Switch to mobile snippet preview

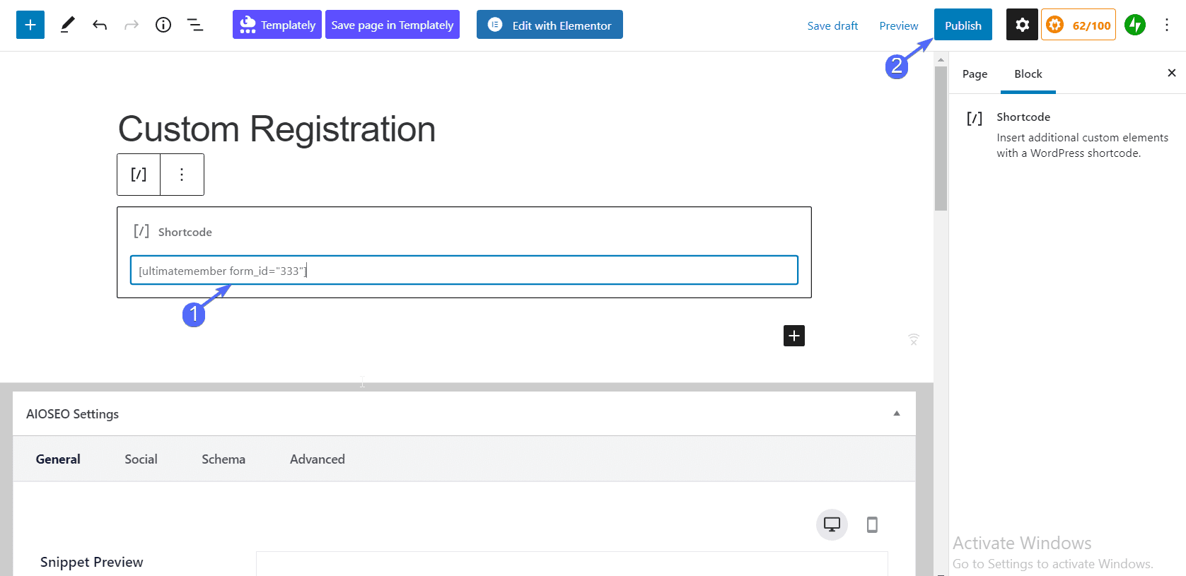(872, 524)
